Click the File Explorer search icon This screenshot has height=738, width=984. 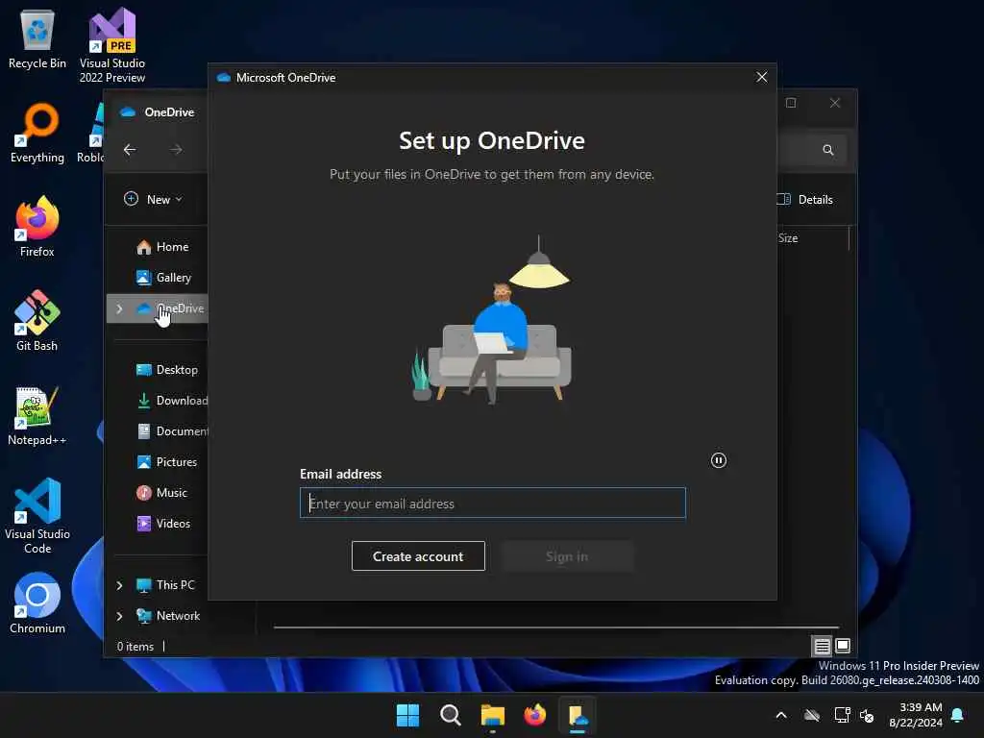point(828,150)
